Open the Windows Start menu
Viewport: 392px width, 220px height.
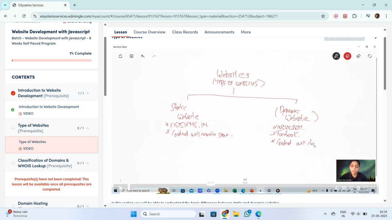134,214
